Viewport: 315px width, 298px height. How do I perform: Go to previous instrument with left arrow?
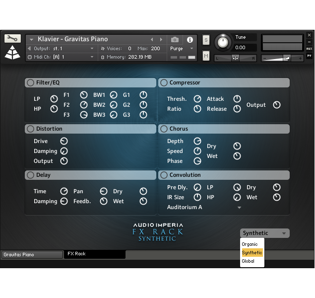pos(152,40)
